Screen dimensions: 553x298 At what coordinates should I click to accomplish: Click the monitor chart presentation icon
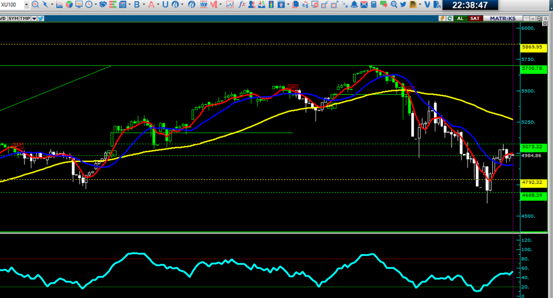[x=78, y=5]
